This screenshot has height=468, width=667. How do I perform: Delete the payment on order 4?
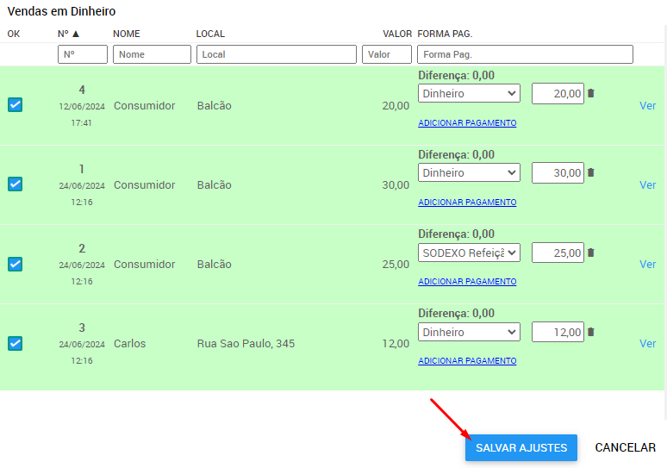click(x=591, y=93)
